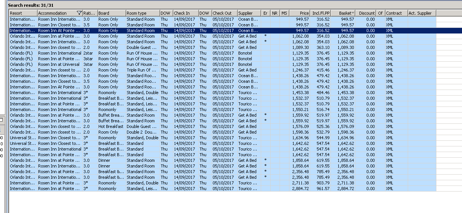This screenshot has width=462, height=213.
Task: Click 1,453.38 in the Price column
Action: tap(300, 93)
